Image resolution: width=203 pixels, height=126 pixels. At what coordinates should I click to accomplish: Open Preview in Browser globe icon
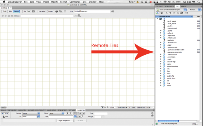click(x=57, y=12)
